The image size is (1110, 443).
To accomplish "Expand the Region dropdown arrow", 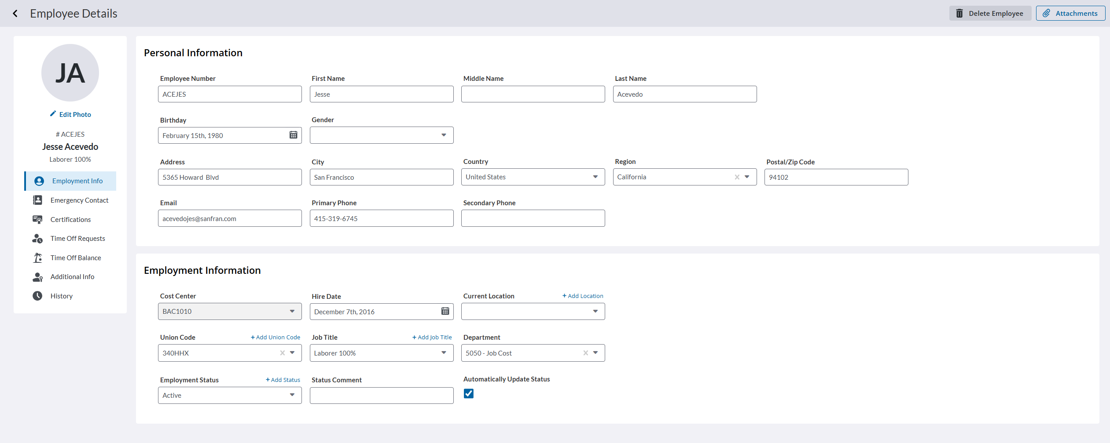I will click(747, 177).
